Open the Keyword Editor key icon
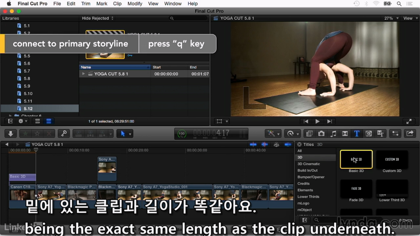 [64, 133]
